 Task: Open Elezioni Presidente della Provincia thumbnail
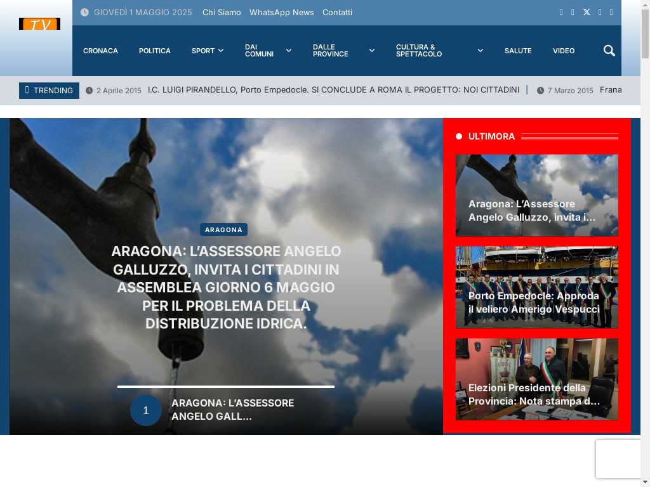pos(536,379)
